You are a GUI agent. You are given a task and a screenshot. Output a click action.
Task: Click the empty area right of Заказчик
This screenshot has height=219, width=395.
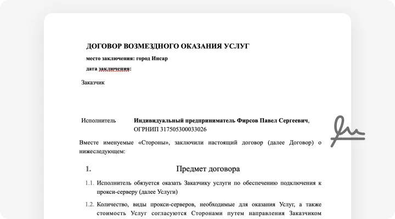(219, 83)
